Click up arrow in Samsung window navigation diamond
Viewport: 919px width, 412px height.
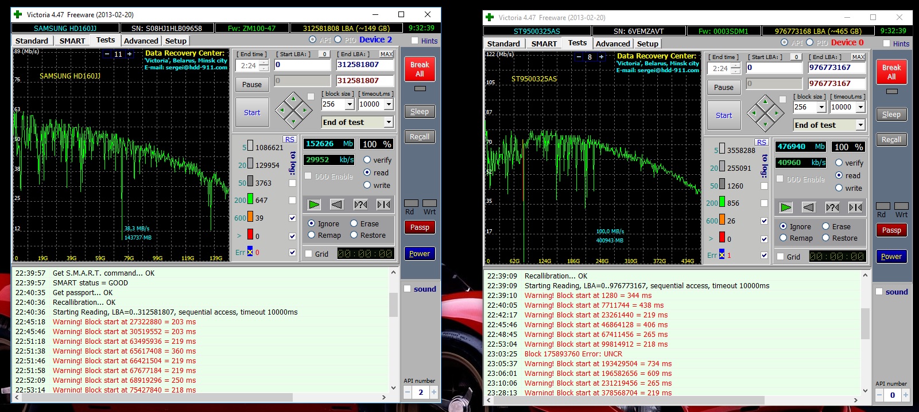[293, 99]
